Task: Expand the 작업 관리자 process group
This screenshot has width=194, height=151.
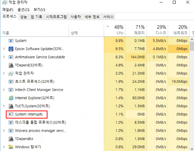Action: click(4, 73)
